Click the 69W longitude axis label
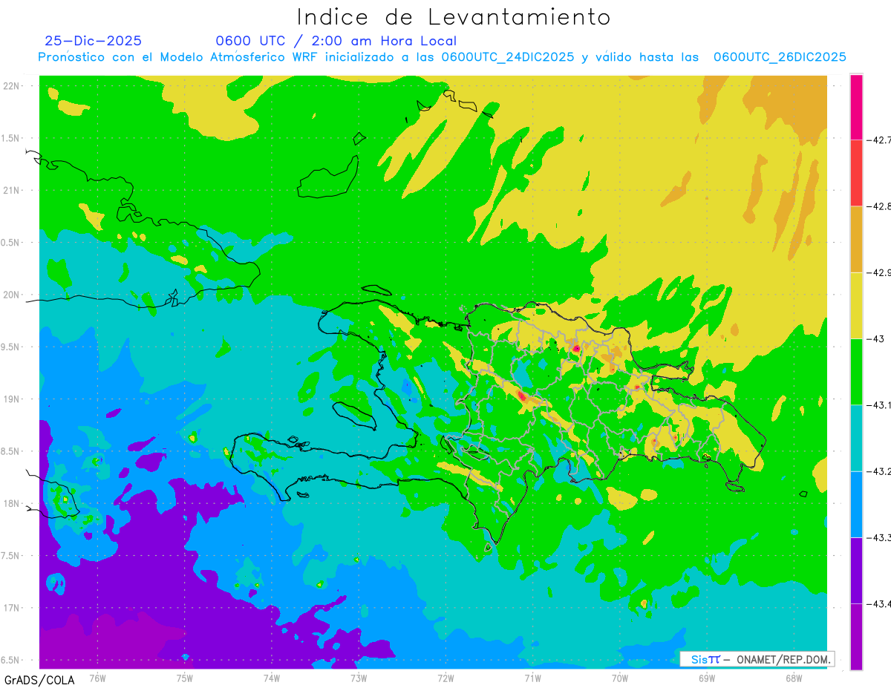Screen dimensions: 891x688 tap(706, 677)
